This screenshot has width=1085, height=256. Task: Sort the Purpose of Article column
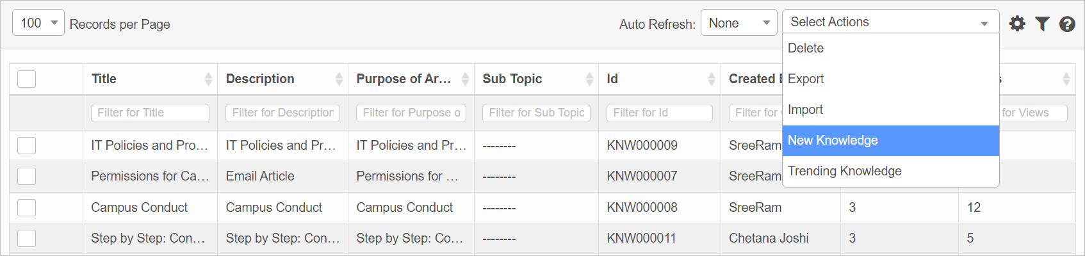[465, 79]
